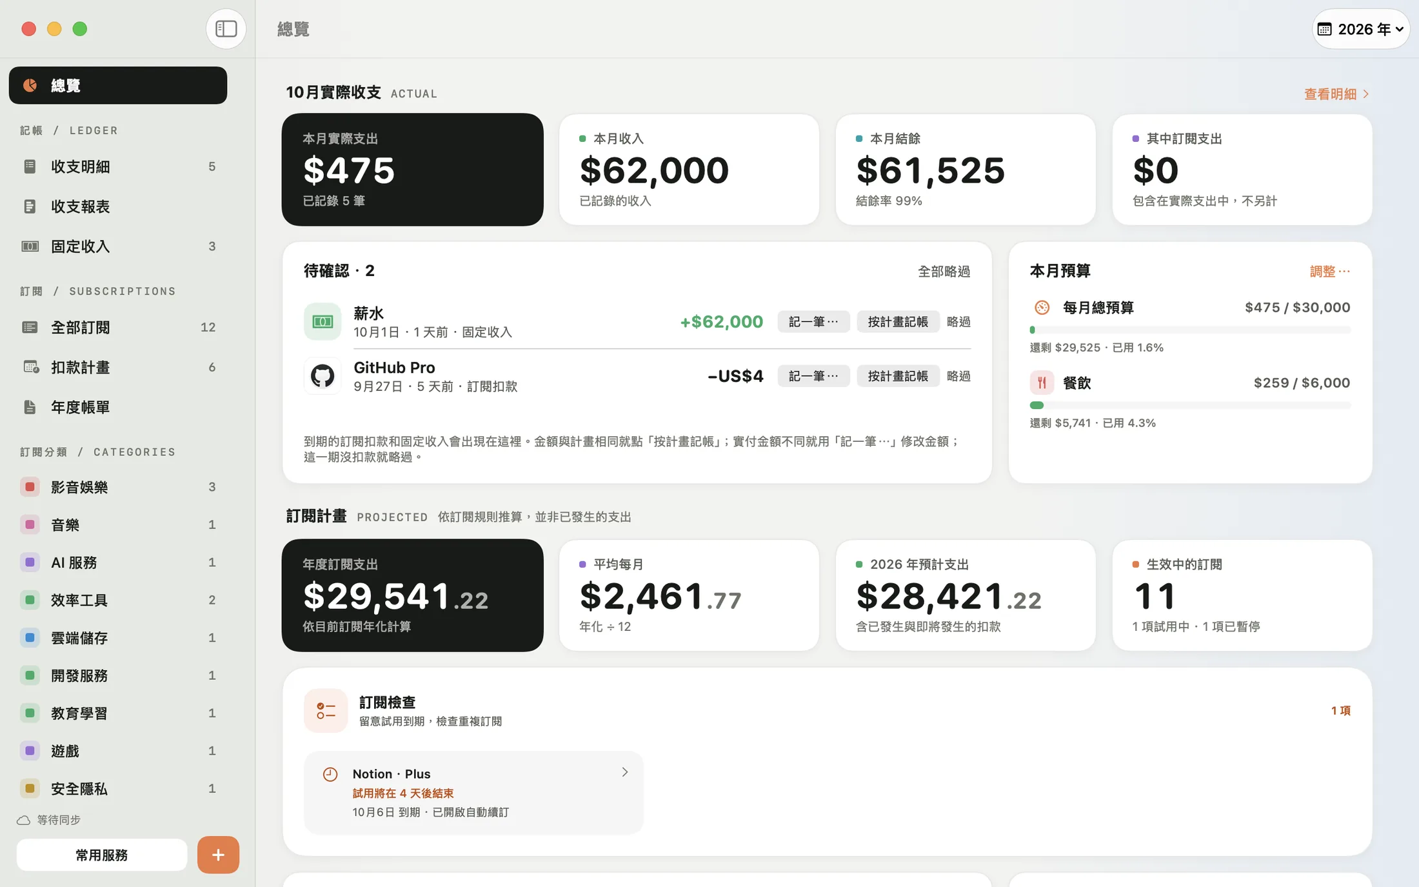Open 記一筆⋯ menu for GitHub Pro
The image size is (1419, 887).
813,376
